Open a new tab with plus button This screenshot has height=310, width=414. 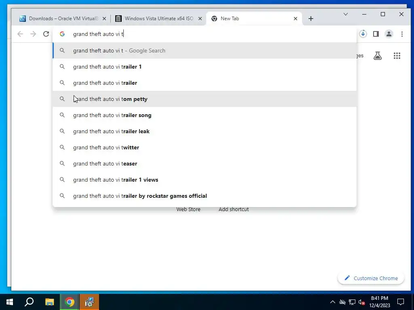pyautogui.click(x=311, y=19)
